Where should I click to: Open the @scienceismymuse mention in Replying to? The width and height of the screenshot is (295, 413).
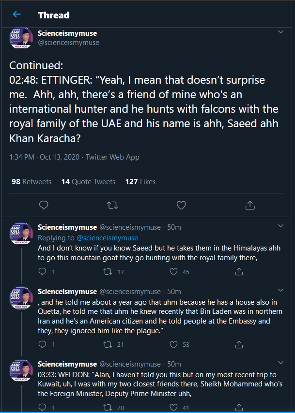pos(107,238)
